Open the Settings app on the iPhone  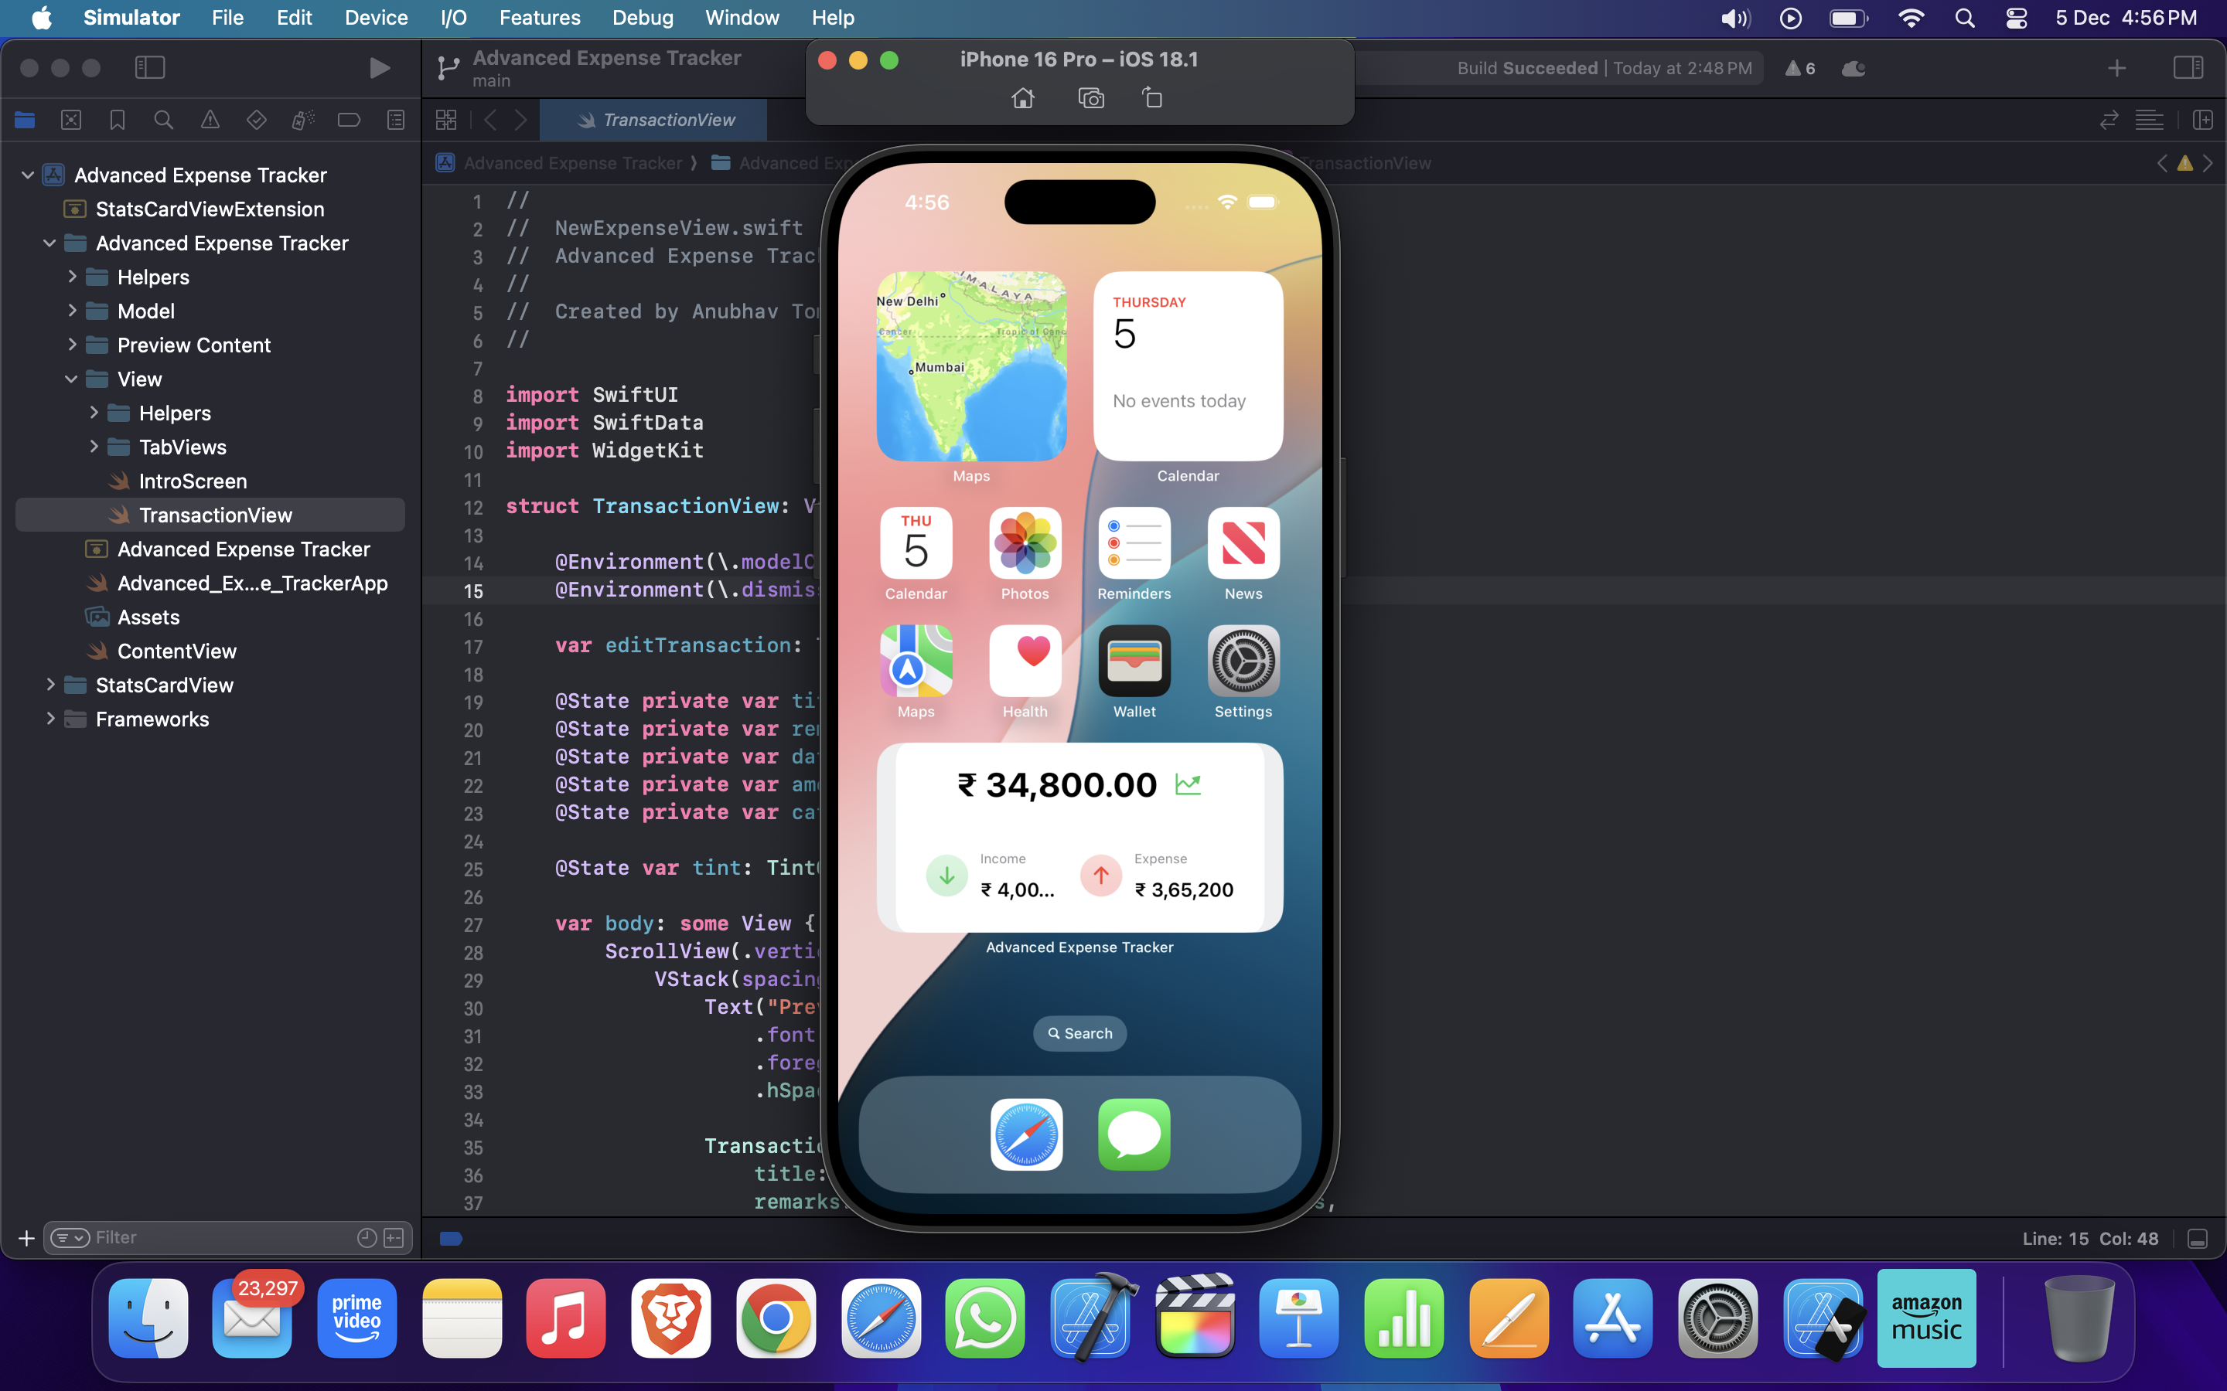[x=1243, y=661]
